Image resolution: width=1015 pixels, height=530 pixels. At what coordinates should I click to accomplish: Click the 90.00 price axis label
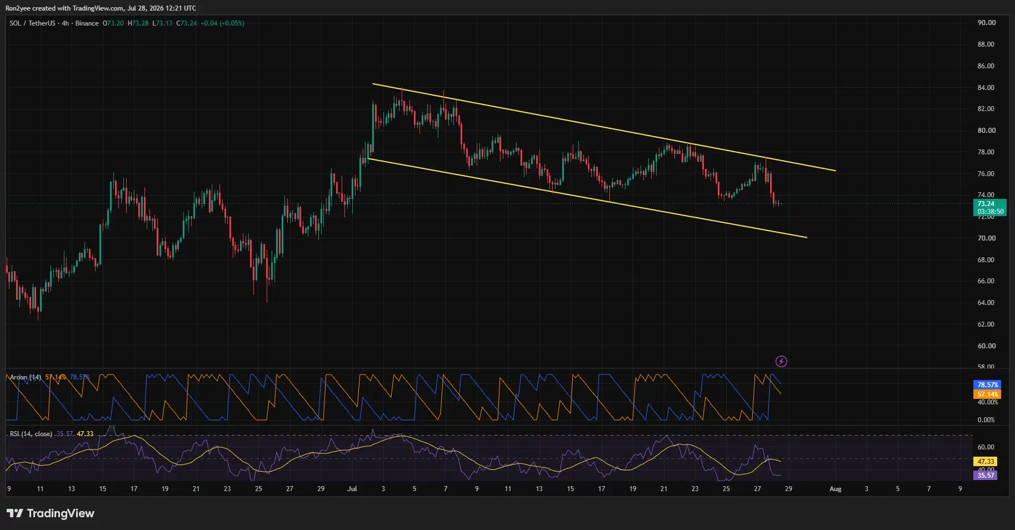tap(986, 23)
